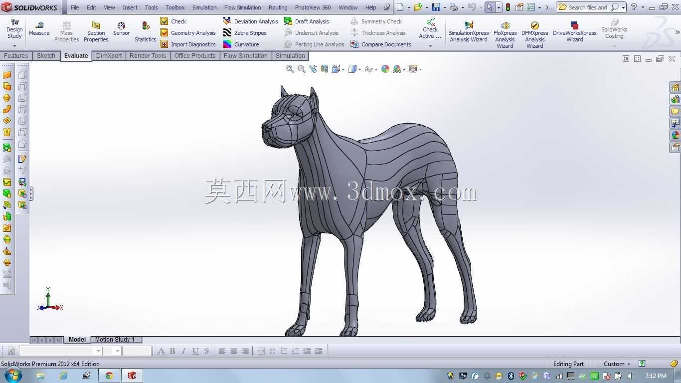Open the PhotoView 360 menu
681x383 pixels.
click(x=313, y=7)
